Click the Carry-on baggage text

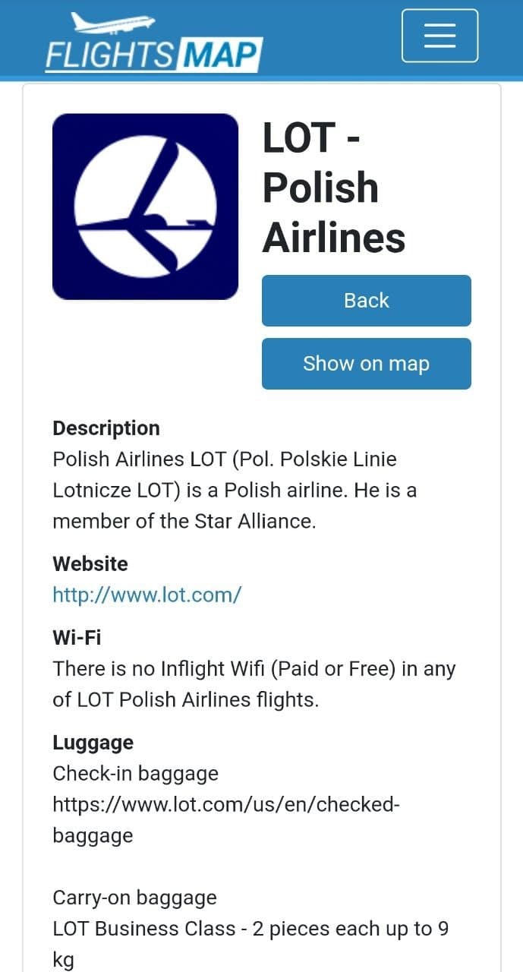pos(134,898)
